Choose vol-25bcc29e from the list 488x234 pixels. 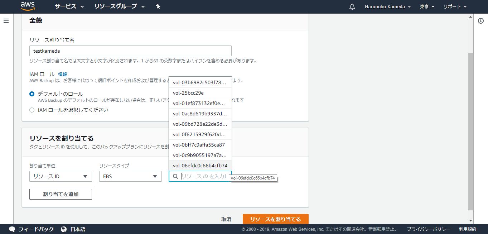[200, 93]
